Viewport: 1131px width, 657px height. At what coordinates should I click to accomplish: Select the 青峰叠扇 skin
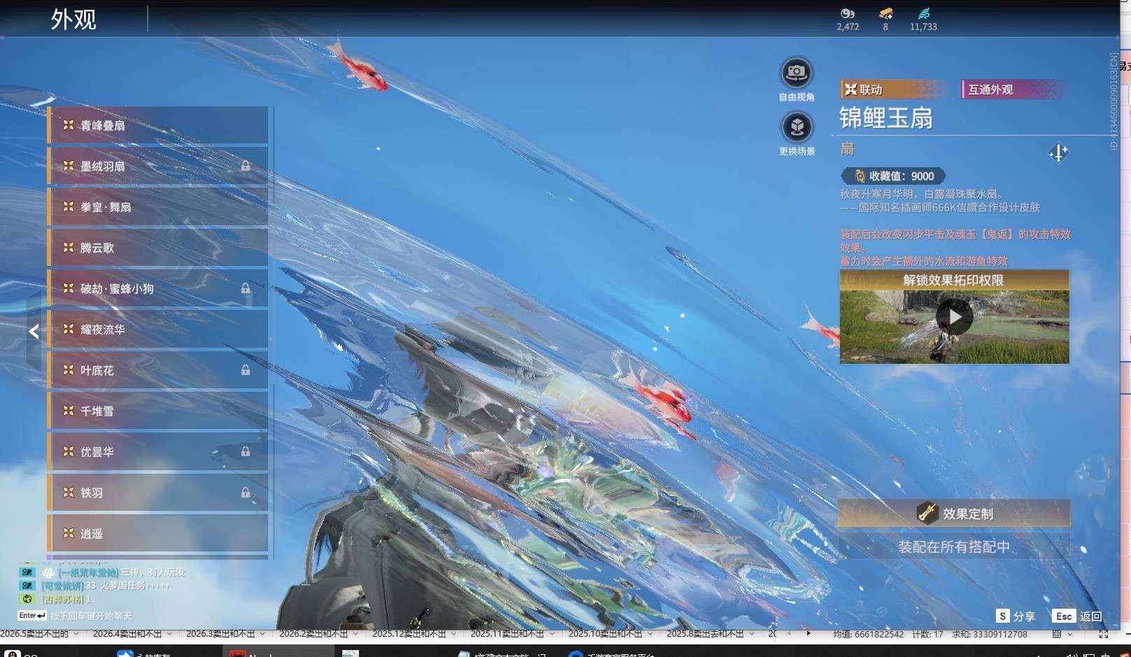pyautogui.click(x=157, y=125)
